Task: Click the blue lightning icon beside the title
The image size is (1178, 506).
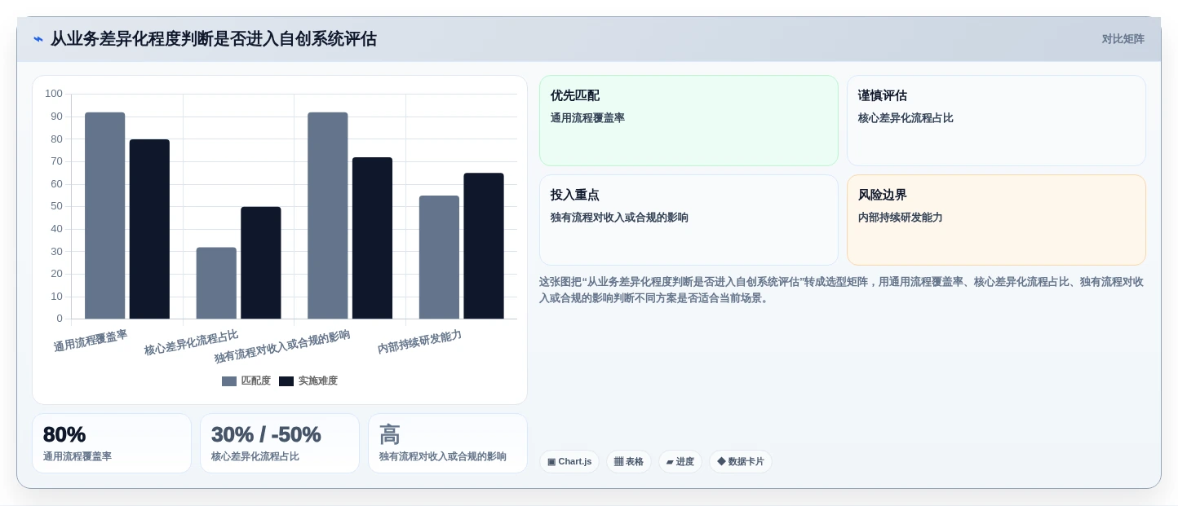Action: (38, 39)
